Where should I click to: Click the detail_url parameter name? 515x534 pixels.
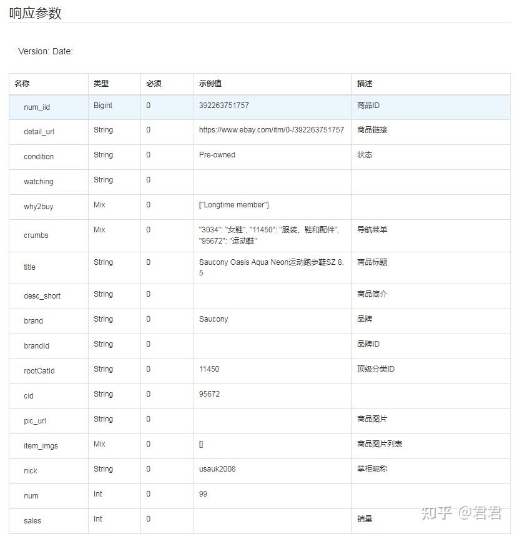click(x=39, y=132)
